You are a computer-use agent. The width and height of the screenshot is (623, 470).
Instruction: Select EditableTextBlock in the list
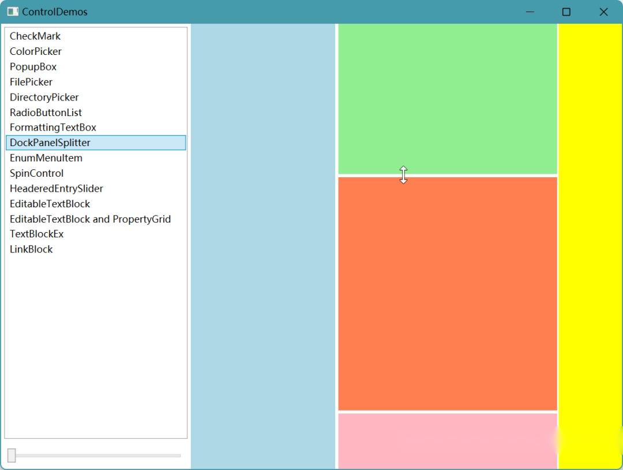tap(50, 203)
